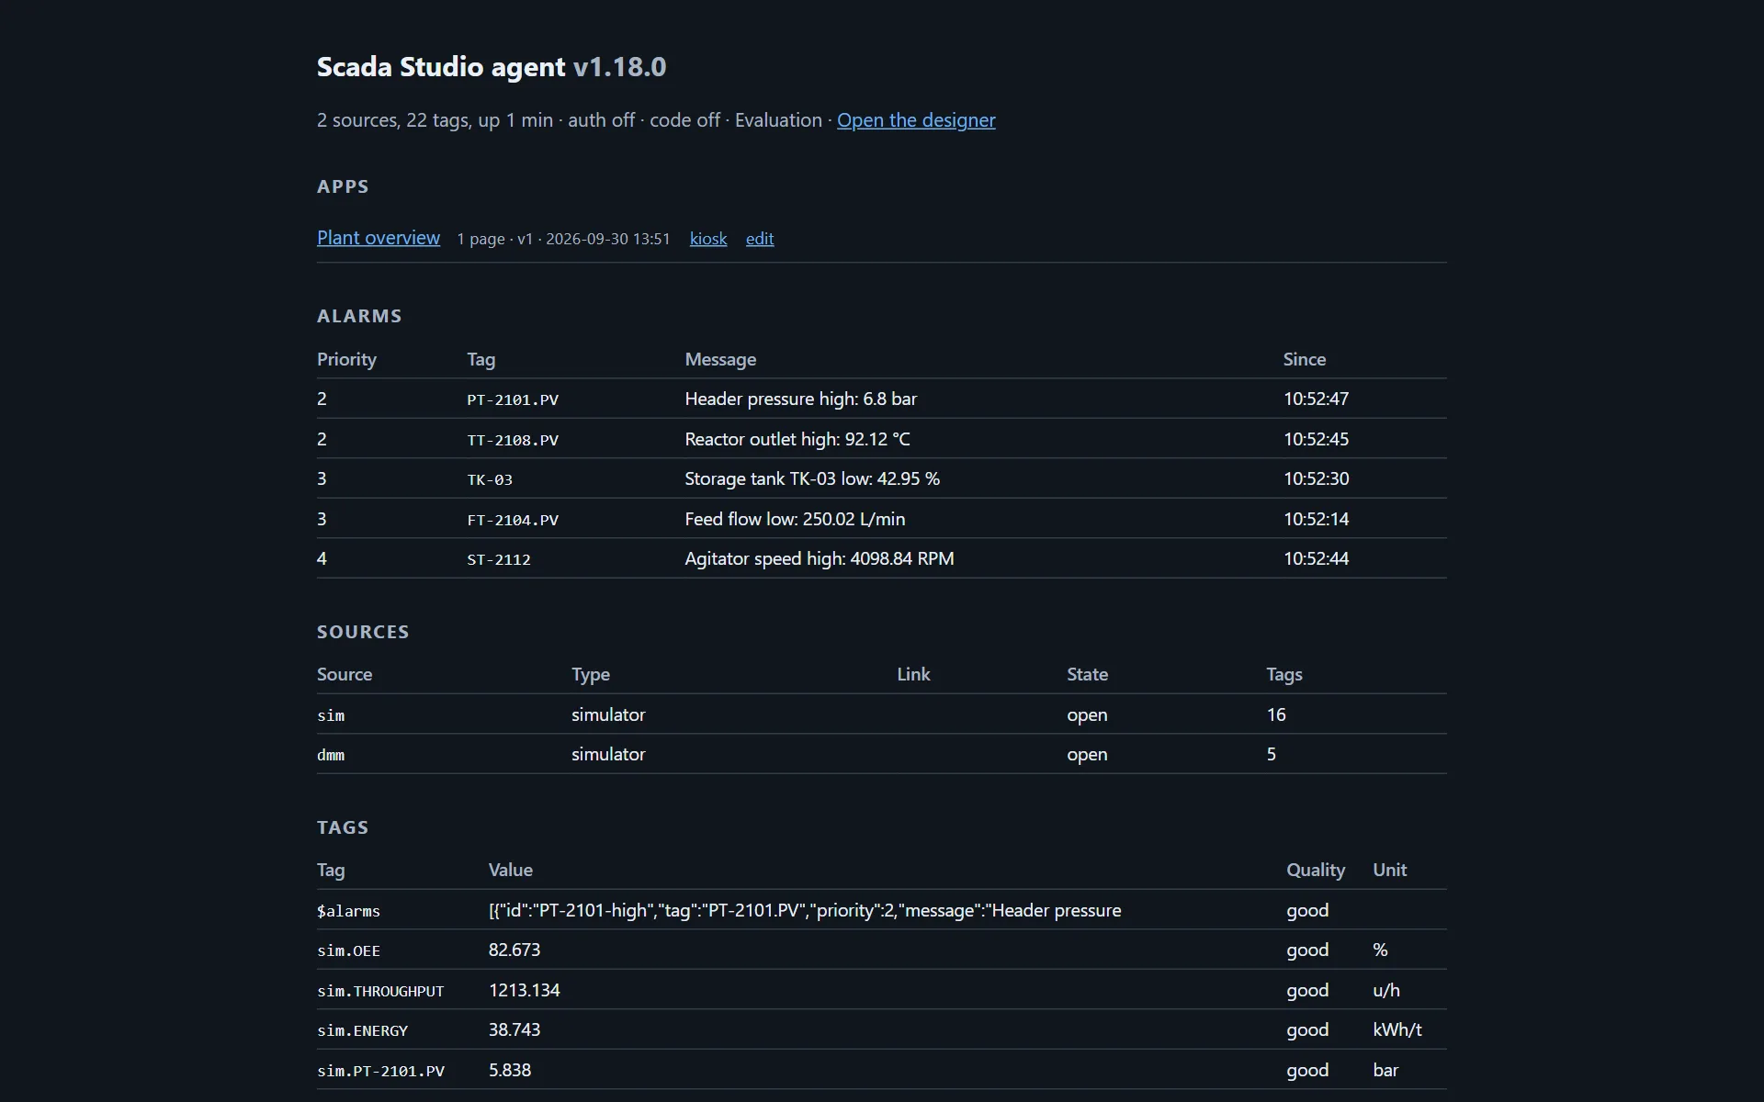Screen dimensions: 1764x1102
Task: Click the energy value 38.743
Action: click(x=514, y=1029)
